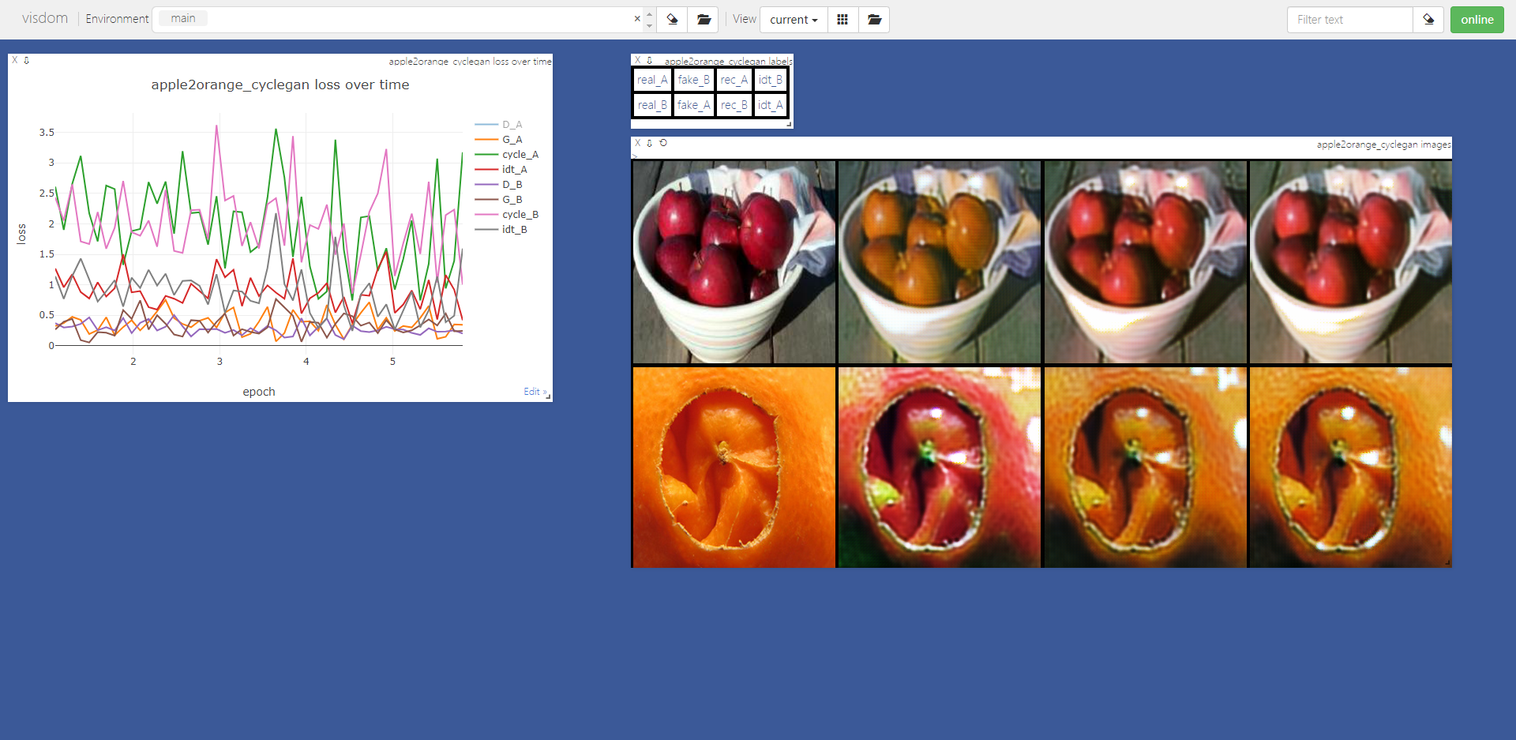Step down the environment spinner arrow
The height and width of the screenshot is (740, 1516).
tap(649, 25)
